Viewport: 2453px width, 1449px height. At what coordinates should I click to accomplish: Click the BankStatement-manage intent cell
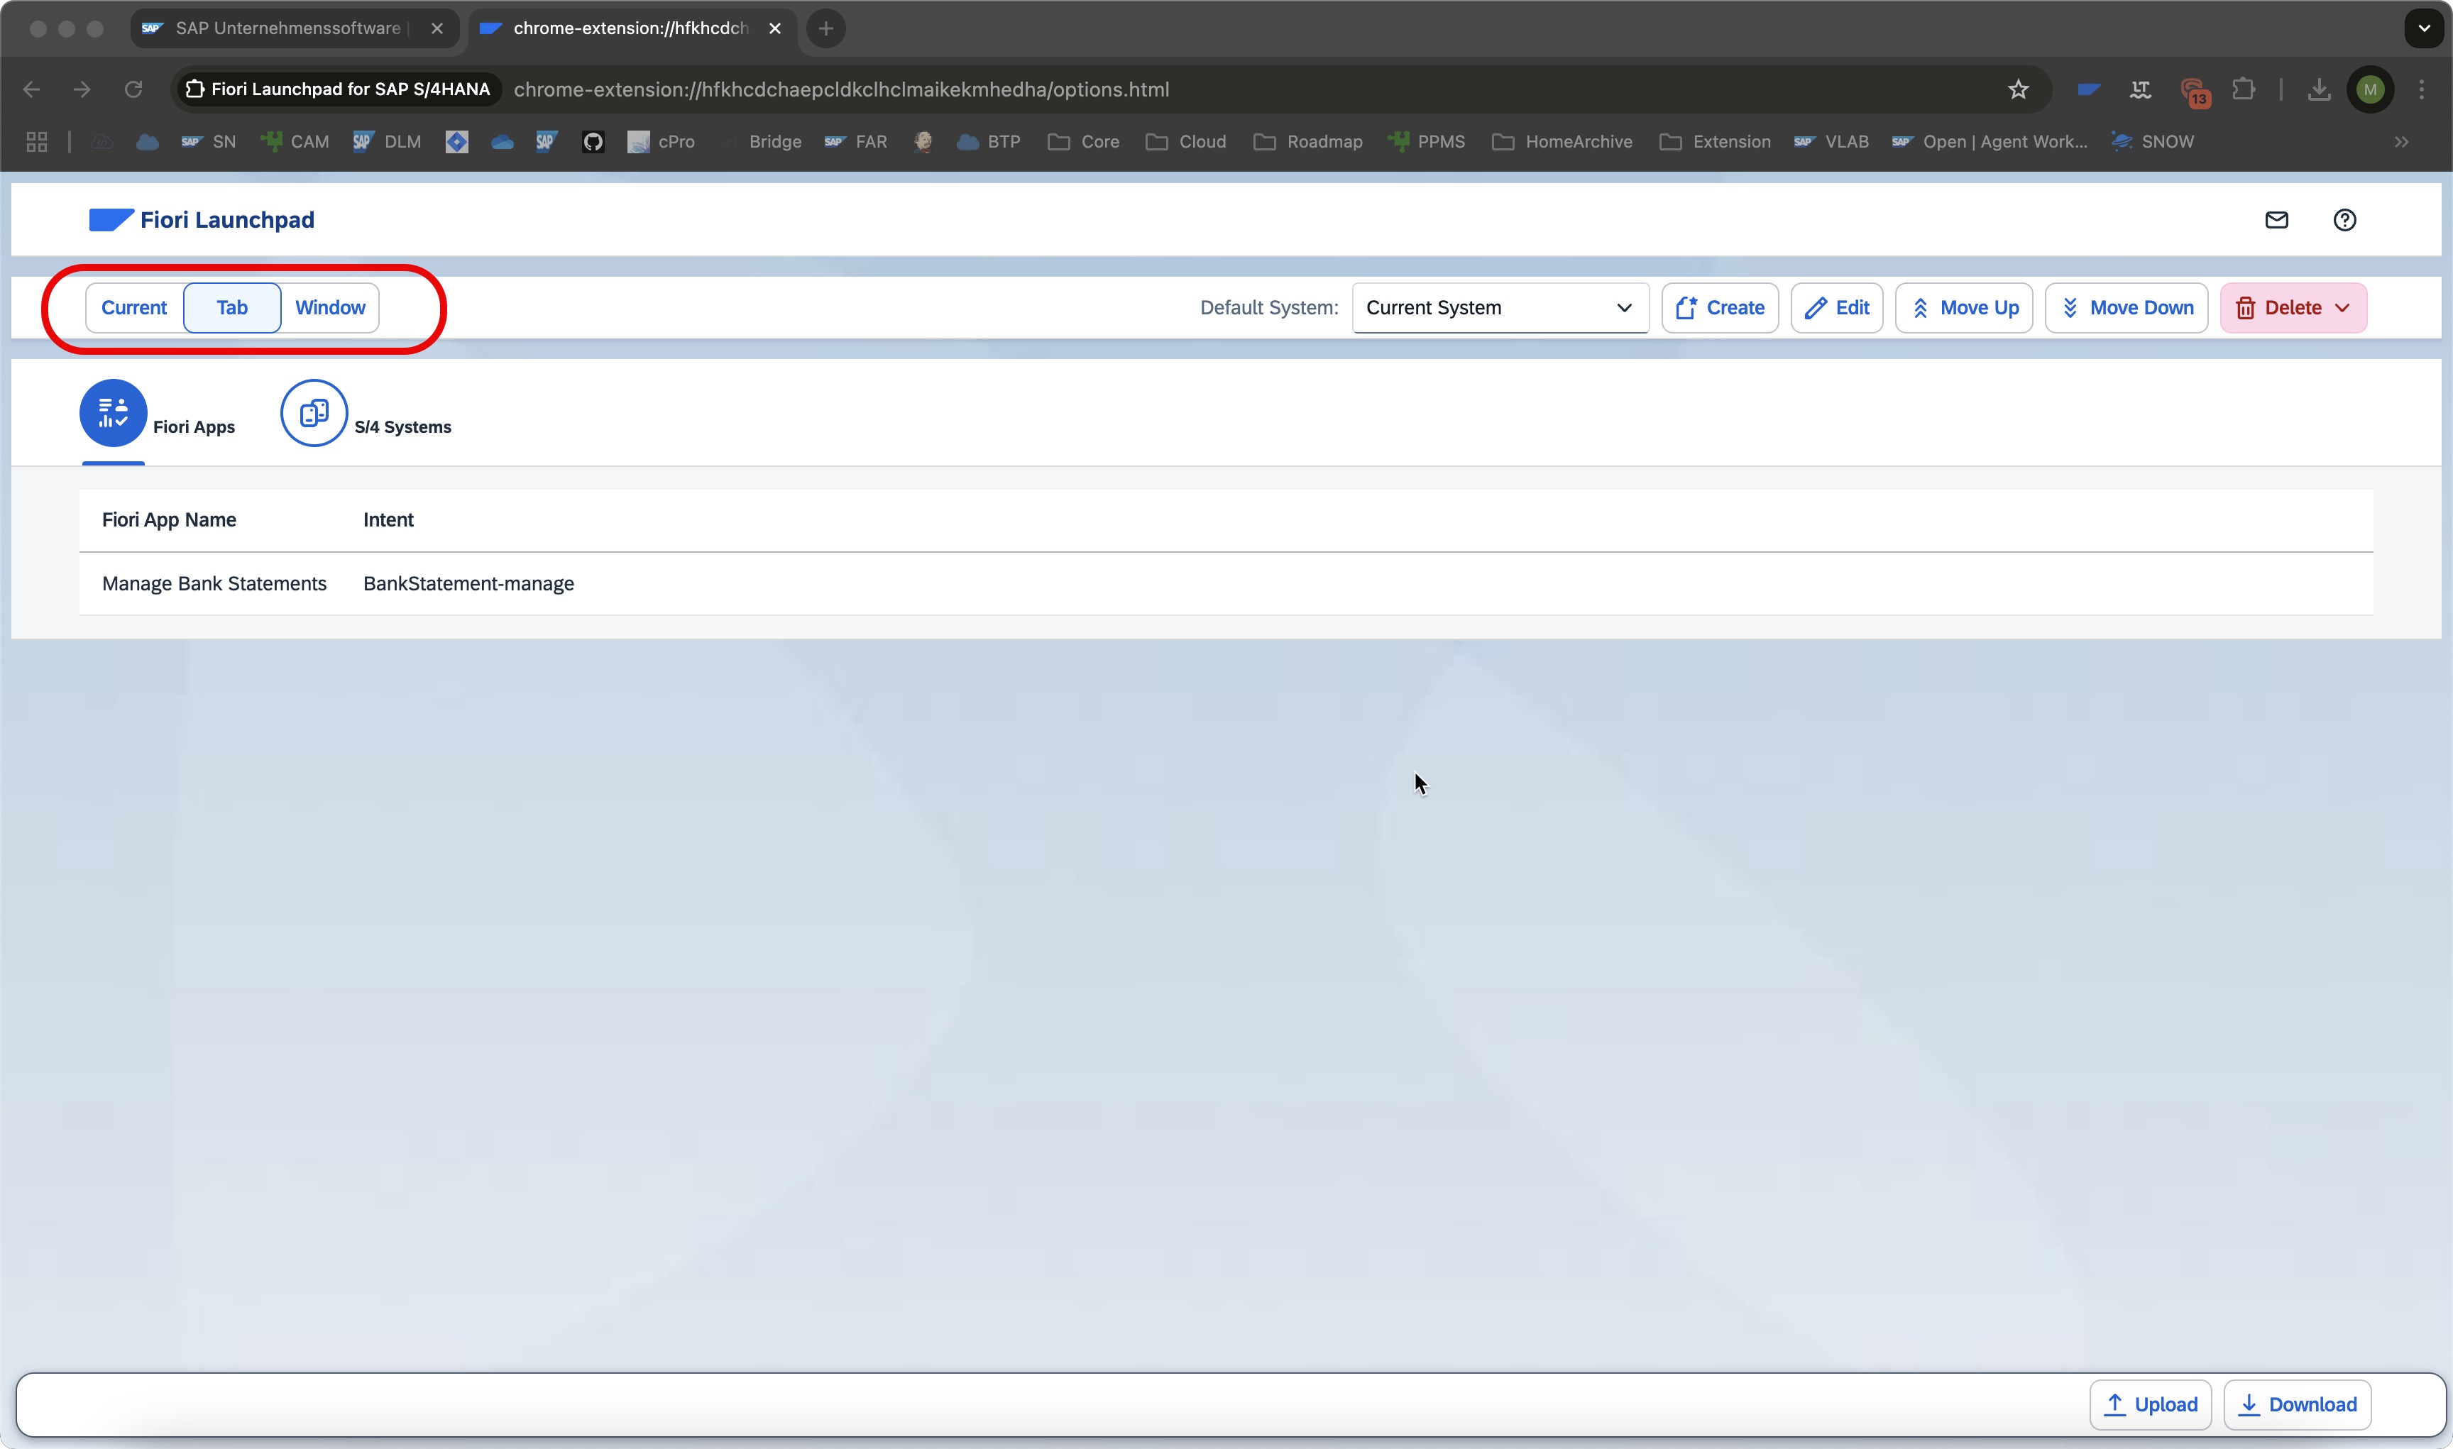(468, 584)
